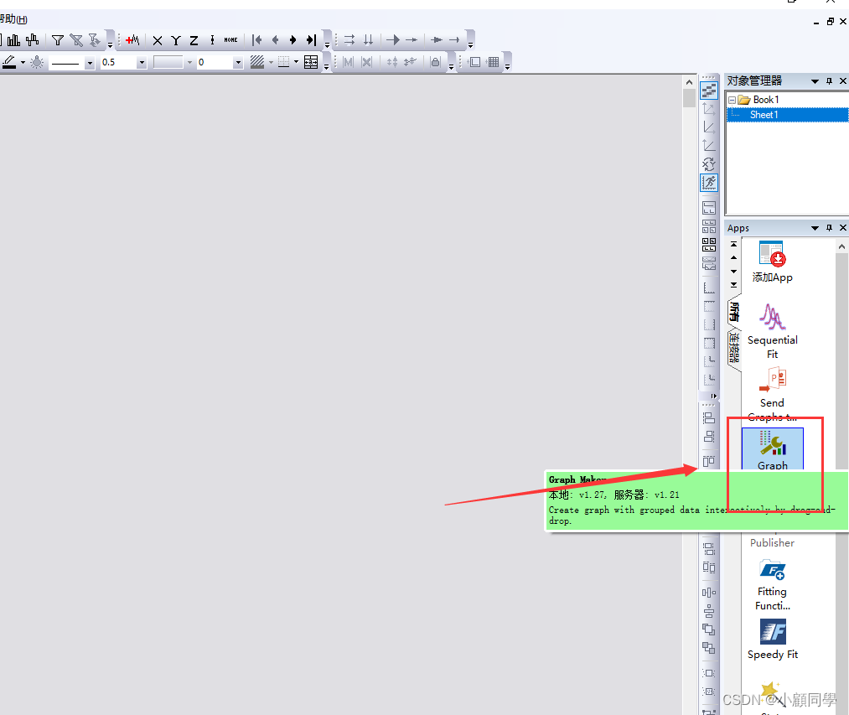This screenshot has width=849, height=715.
Task: Open the cell border style dropdown arrow
Action: tap(296, 62)
